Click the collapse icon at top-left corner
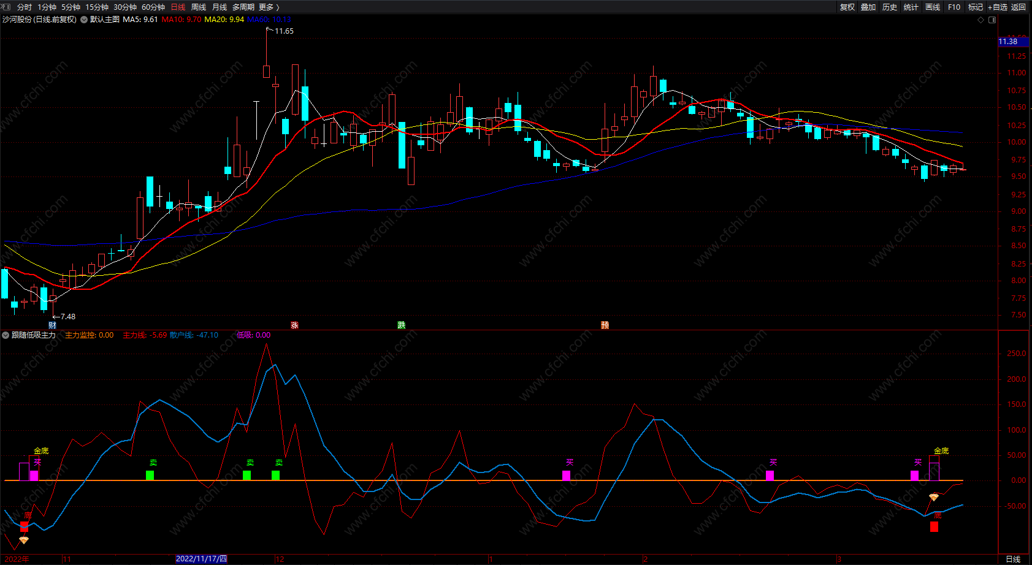 click(6, 7)
